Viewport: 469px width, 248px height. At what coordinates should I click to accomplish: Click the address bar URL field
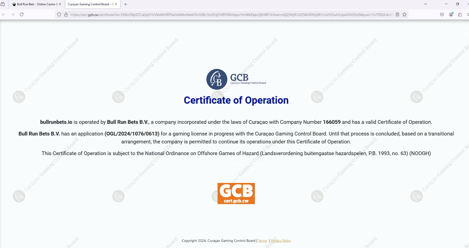click(x=231, y=14)
